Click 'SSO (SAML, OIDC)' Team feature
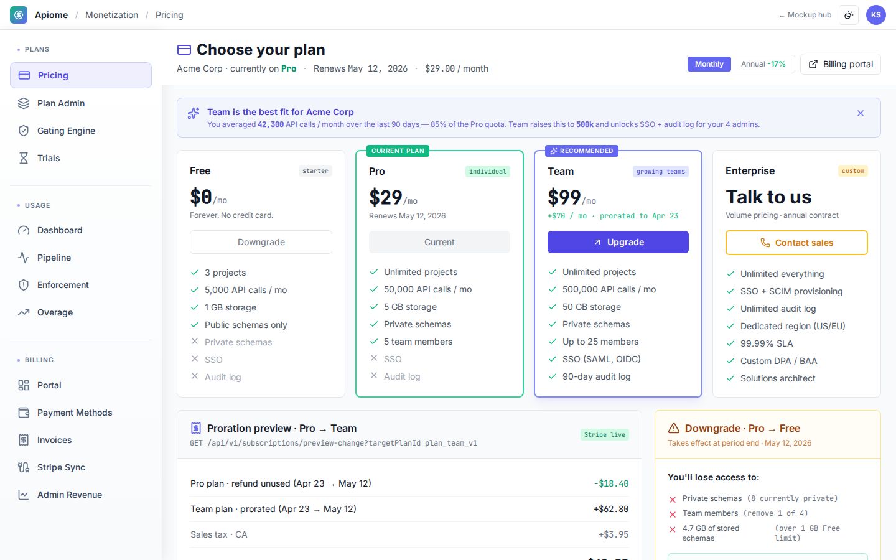The image size is (896, 560). pyautogui.click(x=602, y=359)
